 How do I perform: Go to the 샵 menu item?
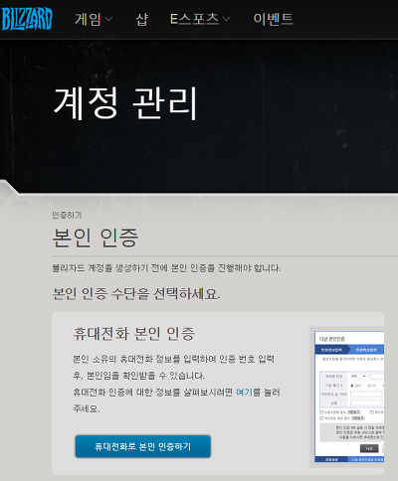click(141, 19)
